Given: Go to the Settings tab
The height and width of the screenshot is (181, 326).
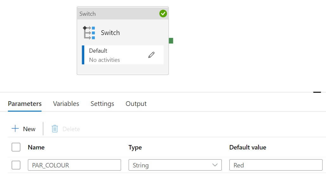Looking at the screenshot, I should coord(102,104).
